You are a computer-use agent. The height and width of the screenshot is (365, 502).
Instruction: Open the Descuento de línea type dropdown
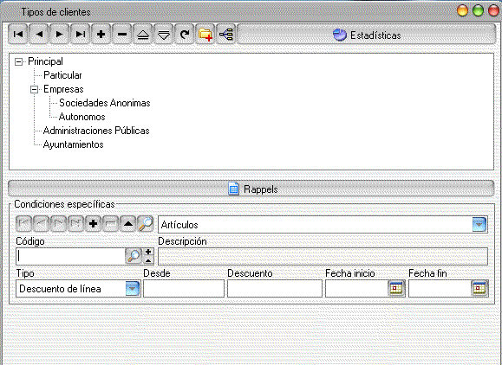coord(133,289)
